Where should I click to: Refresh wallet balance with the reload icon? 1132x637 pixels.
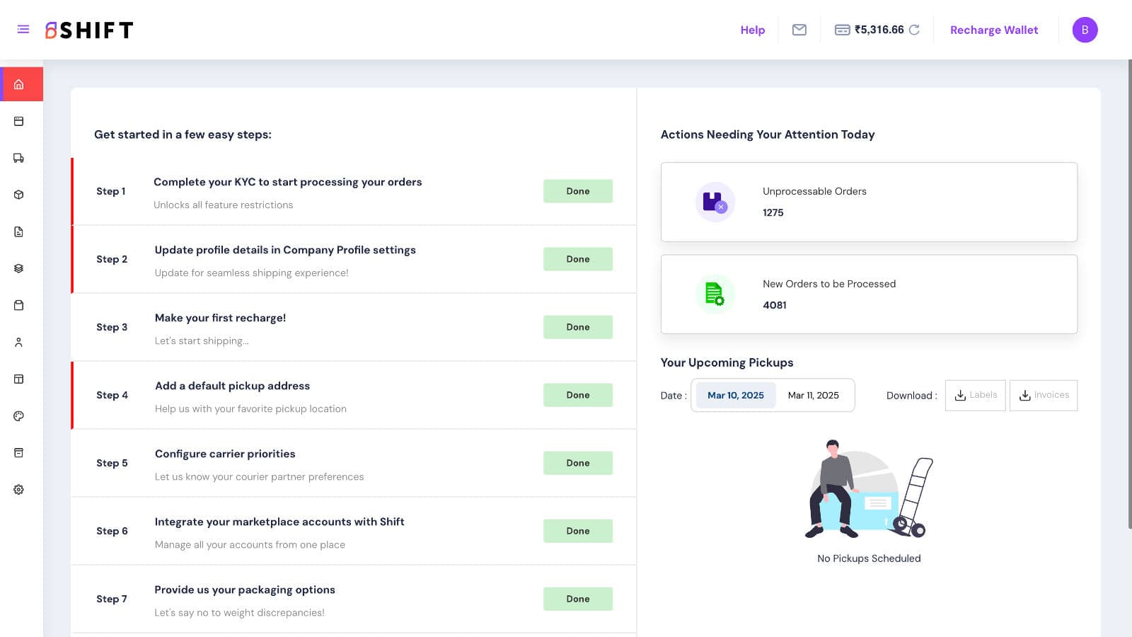914,30
